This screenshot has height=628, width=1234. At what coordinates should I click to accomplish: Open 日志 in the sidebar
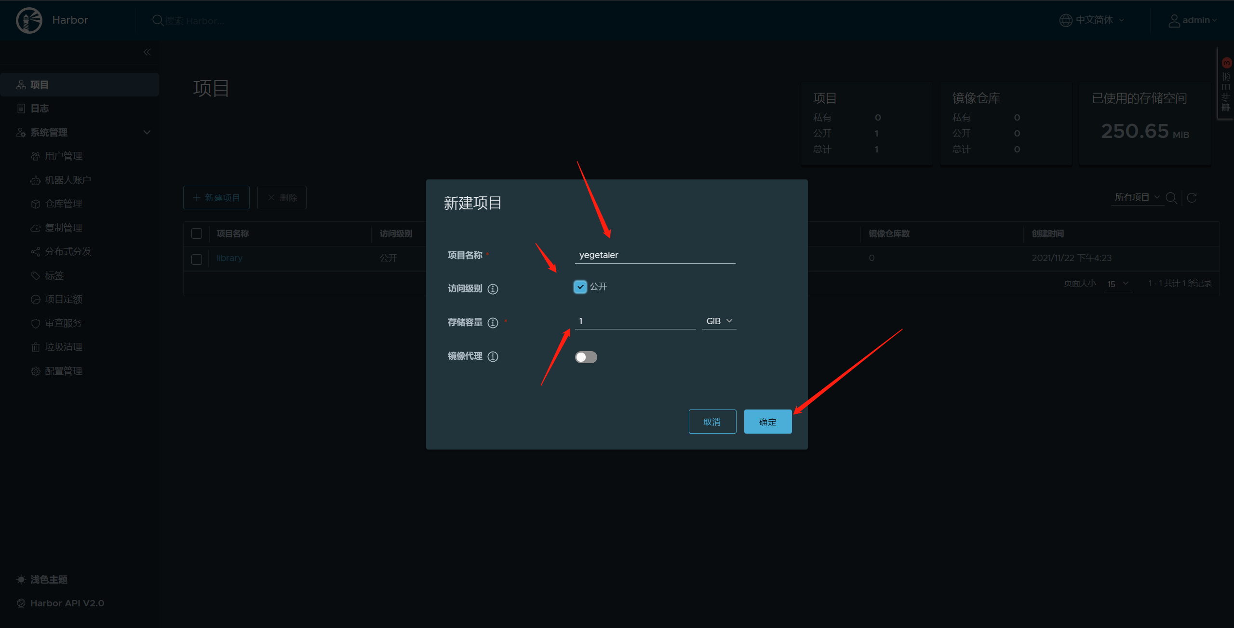click(40, 109)
